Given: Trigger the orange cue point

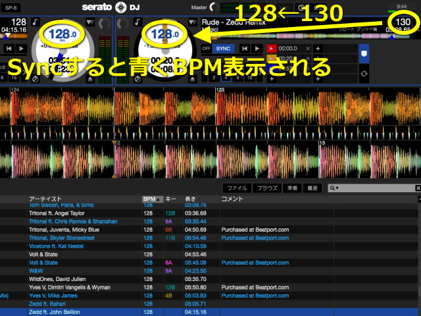Looking at the screenshot, I should 272,59.
